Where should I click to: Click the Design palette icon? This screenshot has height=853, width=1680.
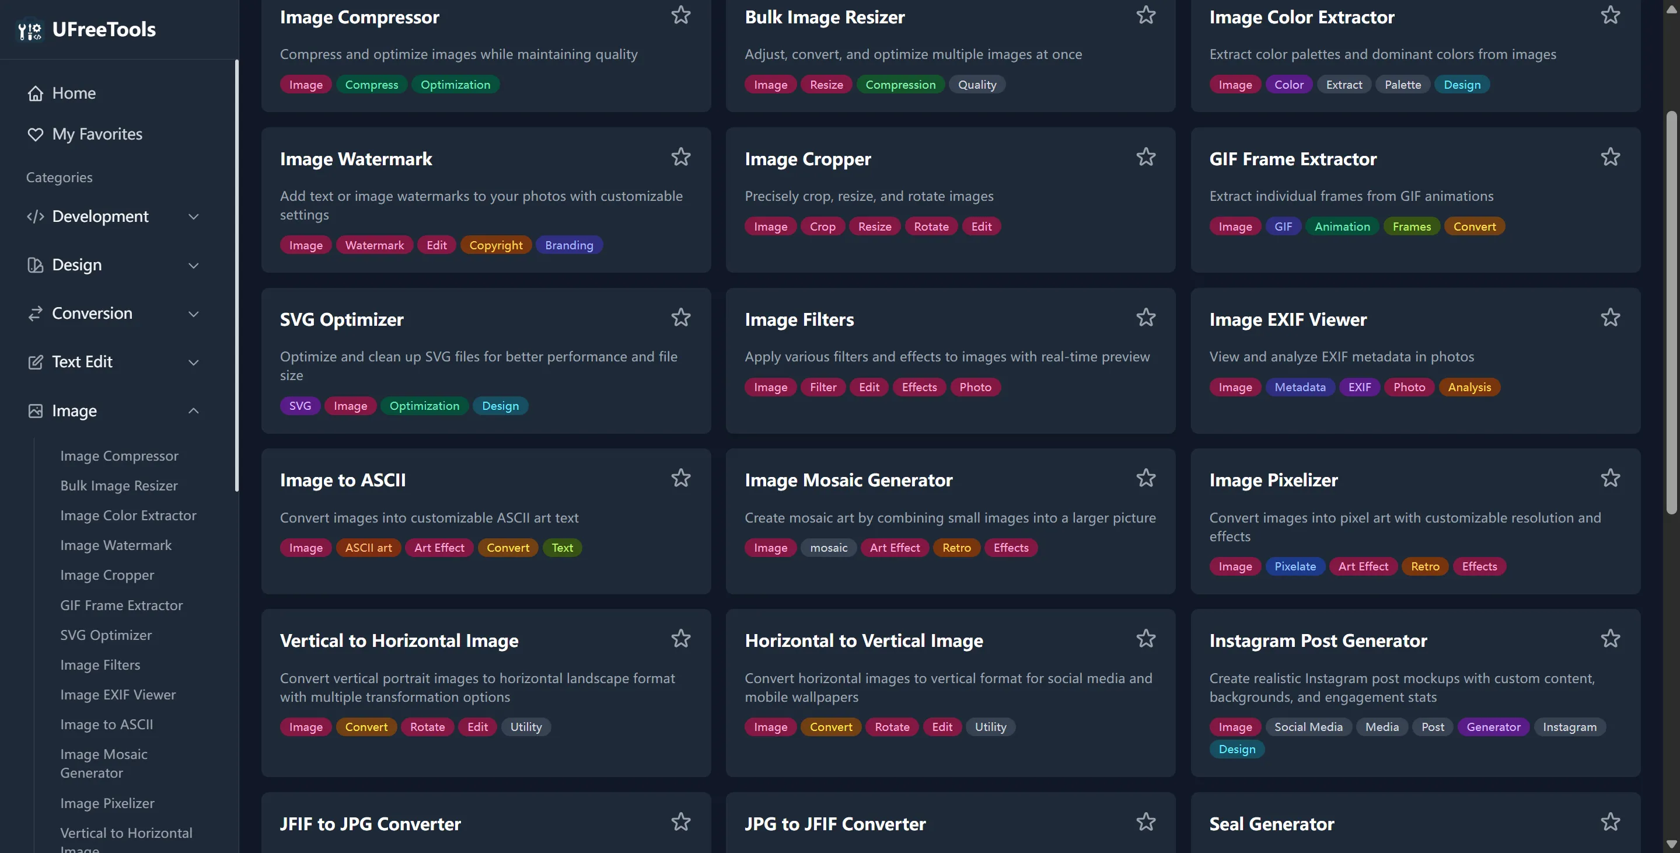click(35, 265)
